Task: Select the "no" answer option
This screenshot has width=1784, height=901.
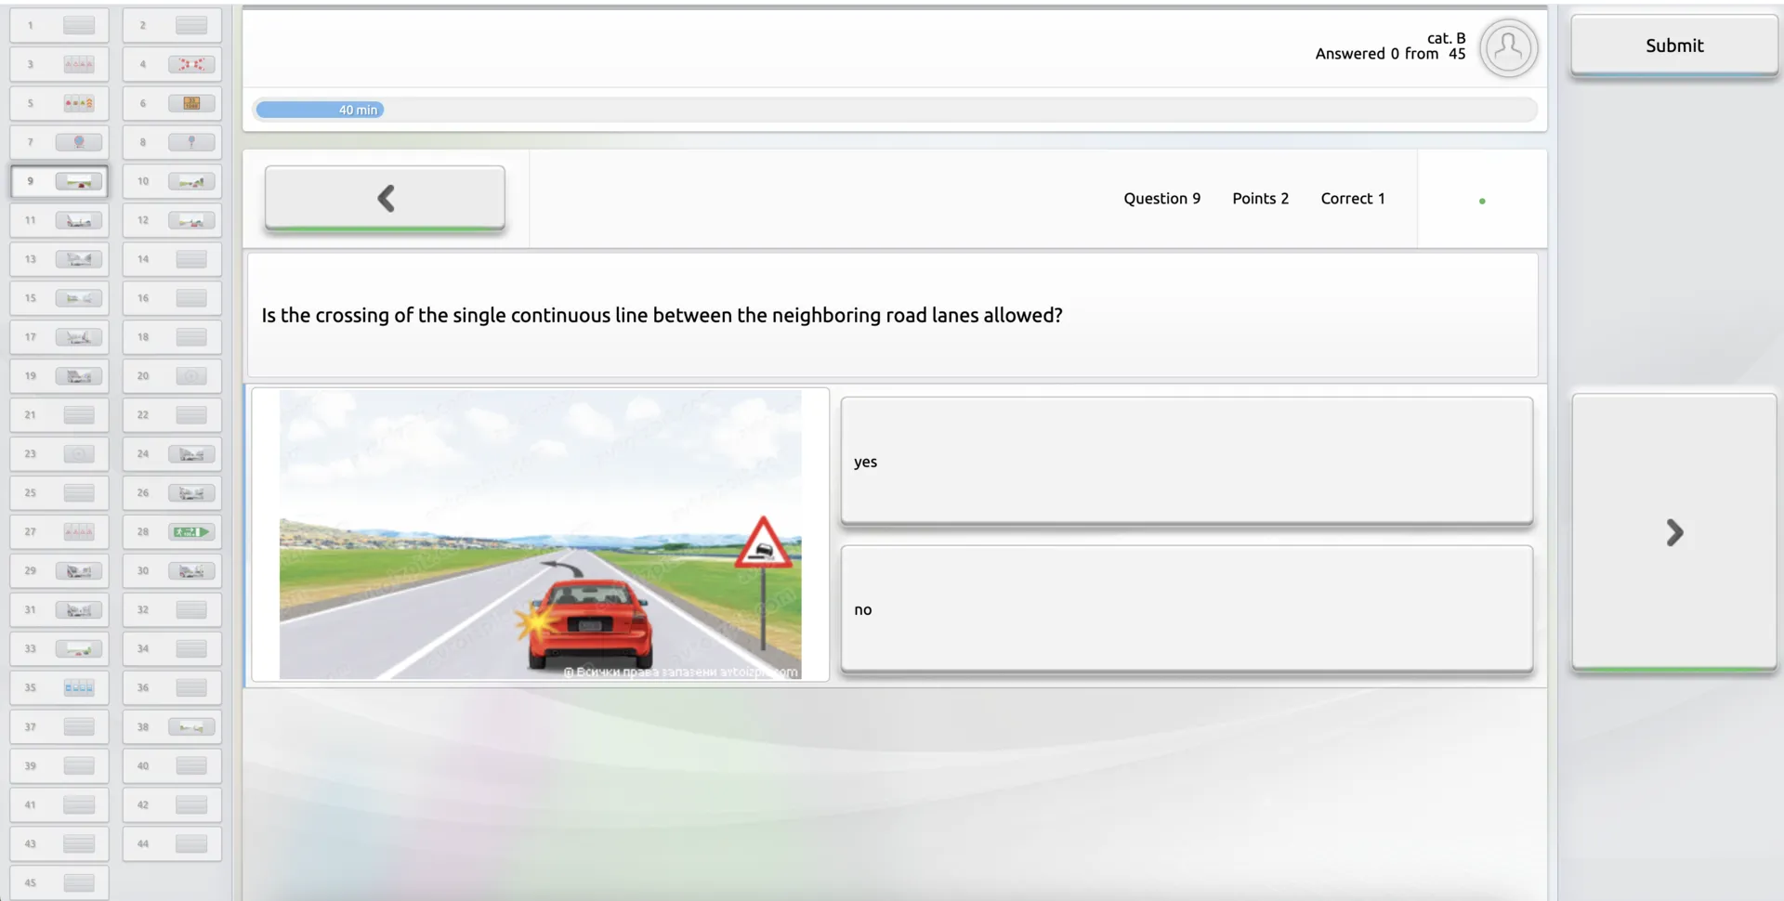Action: (x=1187, y=609)
